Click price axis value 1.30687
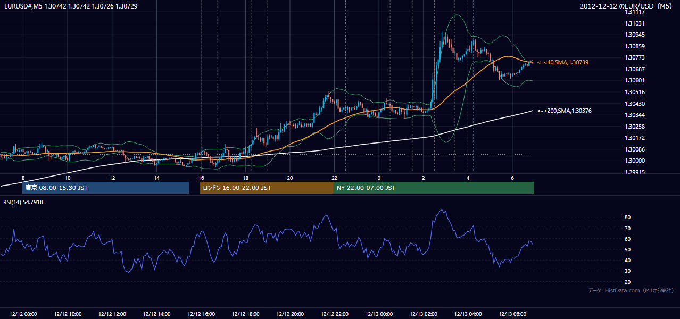The height and width of the screenshot is (319, 680). pos(635,69)
